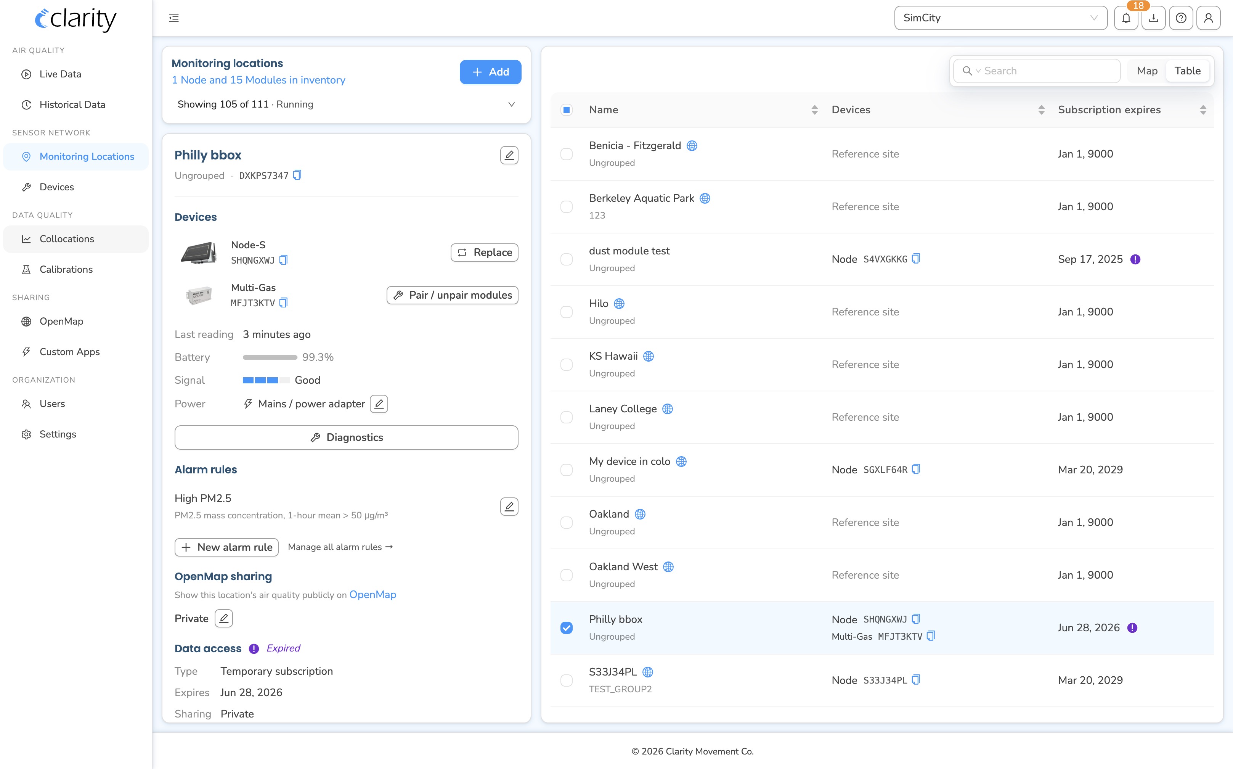
Task: Open the user profile icon
Action: pos(1209,18)
